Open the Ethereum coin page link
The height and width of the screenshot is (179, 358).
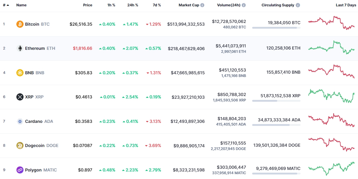40,48
